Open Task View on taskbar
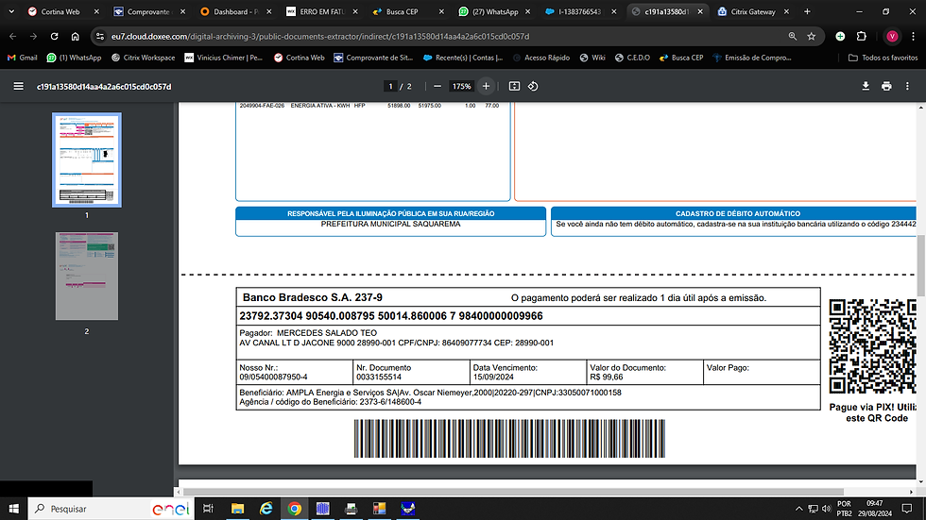Image resolution: width=926 pixels, height=520 pixels. coord(208,509)
